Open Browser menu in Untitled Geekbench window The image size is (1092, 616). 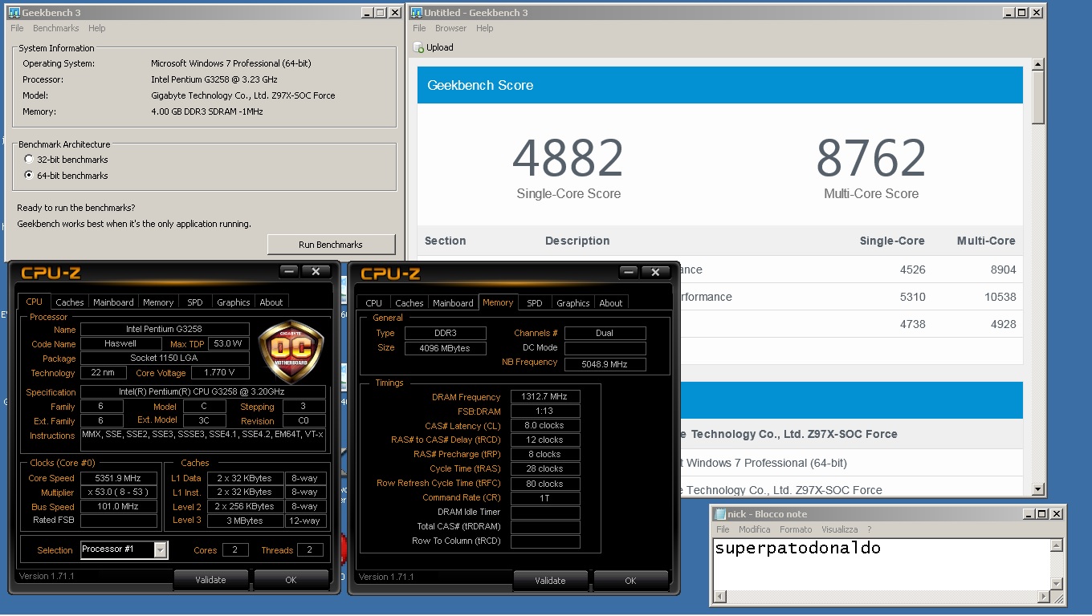(450, 28)
